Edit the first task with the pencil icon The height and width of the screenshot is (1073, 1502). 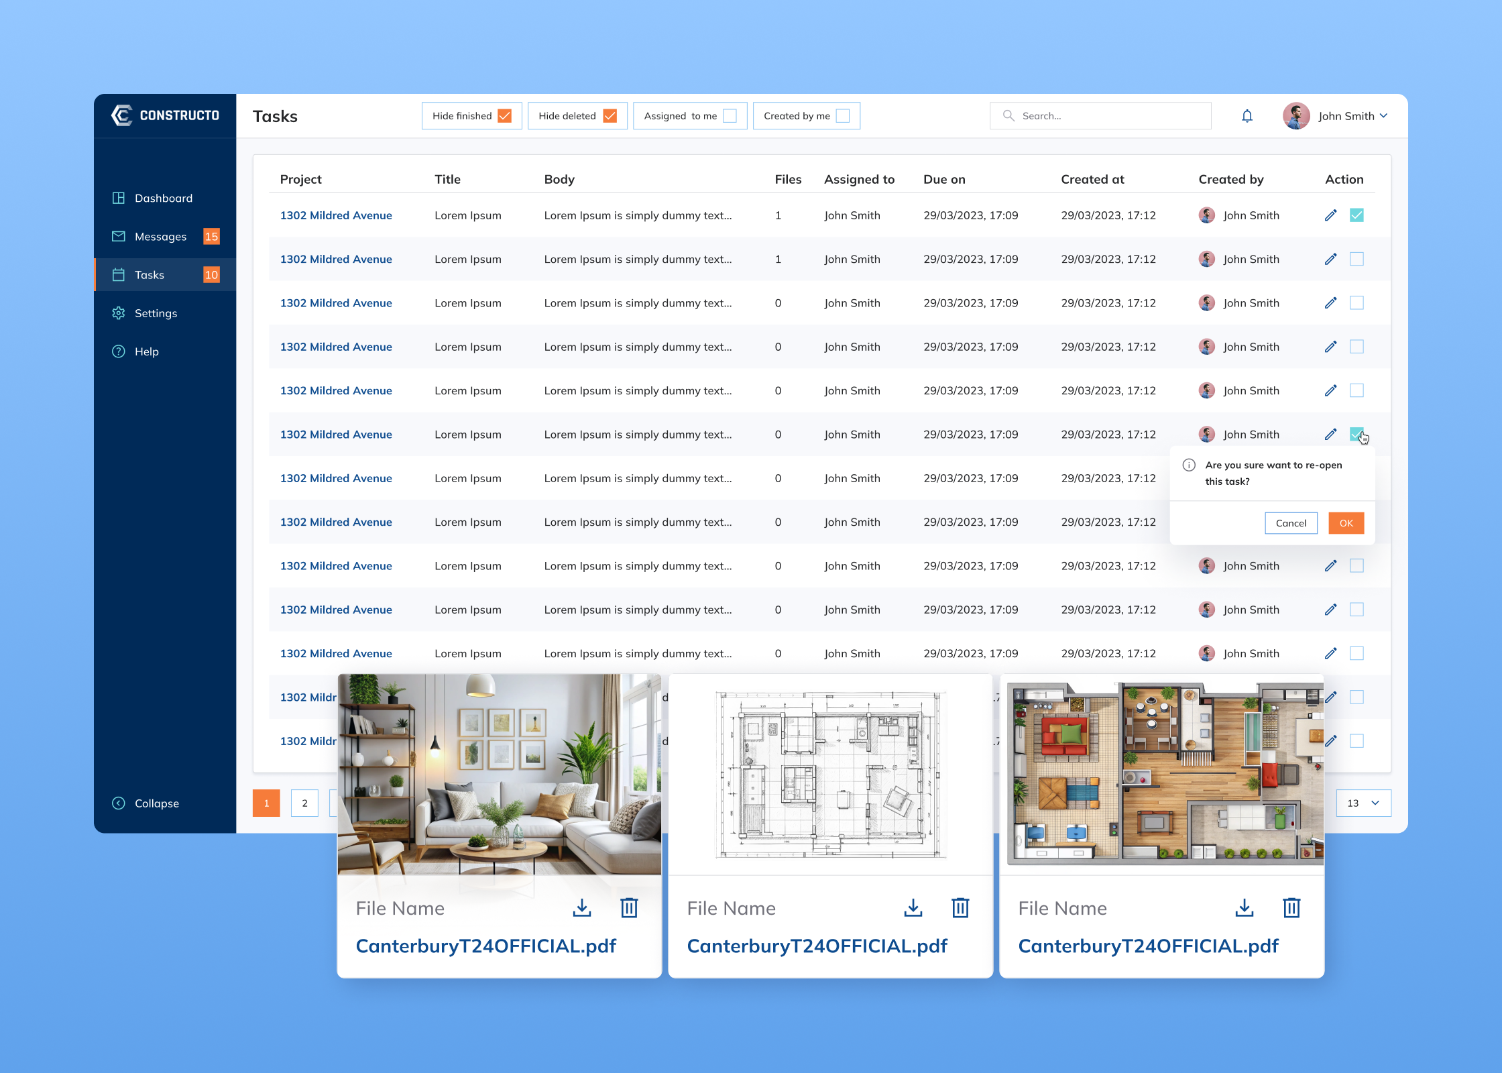coord(1330,215)
